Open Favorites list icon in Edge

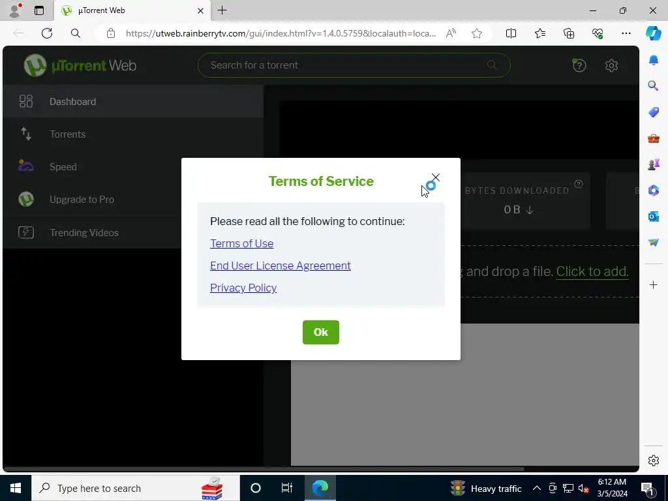click(539, 33)
